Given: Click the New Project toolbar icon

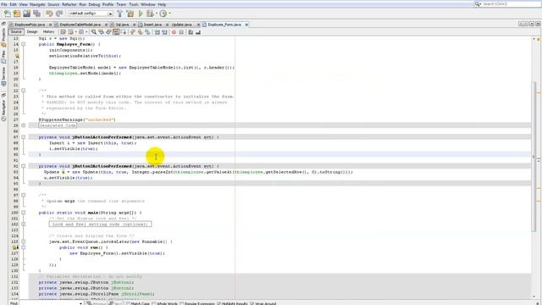Looking at the screenshot, I should pyautogui.click(x=17, y=14).
